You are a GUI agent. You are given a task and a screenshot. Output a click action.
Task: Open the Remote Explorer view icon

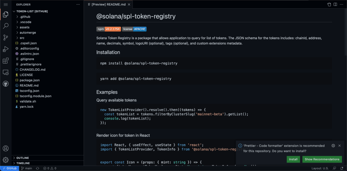(x=6, y=72)
